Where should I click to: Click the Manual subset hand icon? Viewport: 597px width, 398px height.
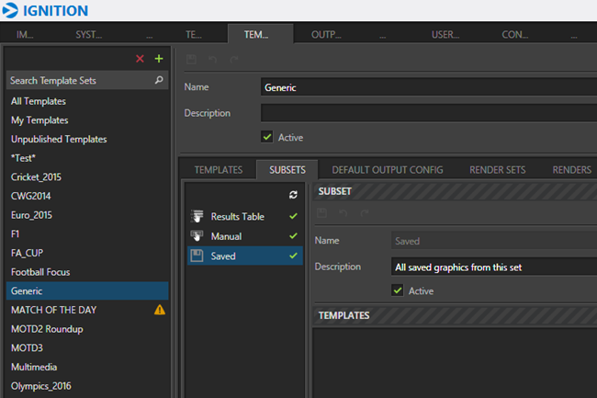tap(197, 236)
